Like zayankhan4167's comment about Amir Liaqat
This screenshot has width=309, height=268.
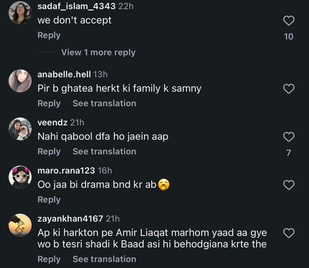289,233
